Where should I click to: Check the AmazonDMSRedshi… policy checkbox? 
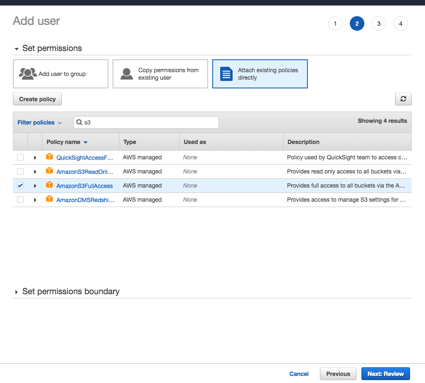tap(20, 200)
